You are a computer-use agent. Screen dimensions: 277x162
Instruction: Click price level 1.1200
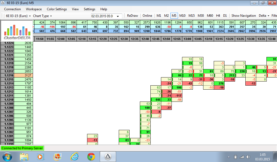click(x=7, y=140)
